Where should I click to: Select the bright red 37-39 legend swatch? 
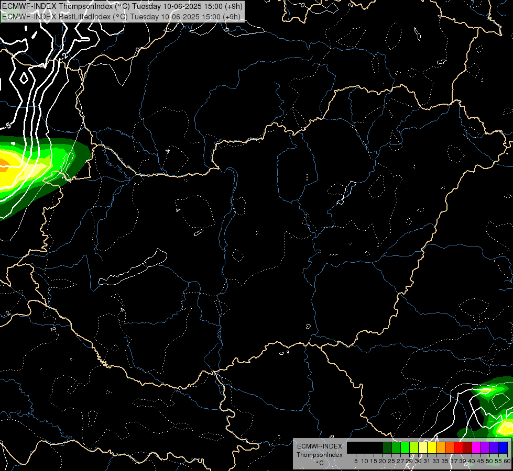coord(459,447)
